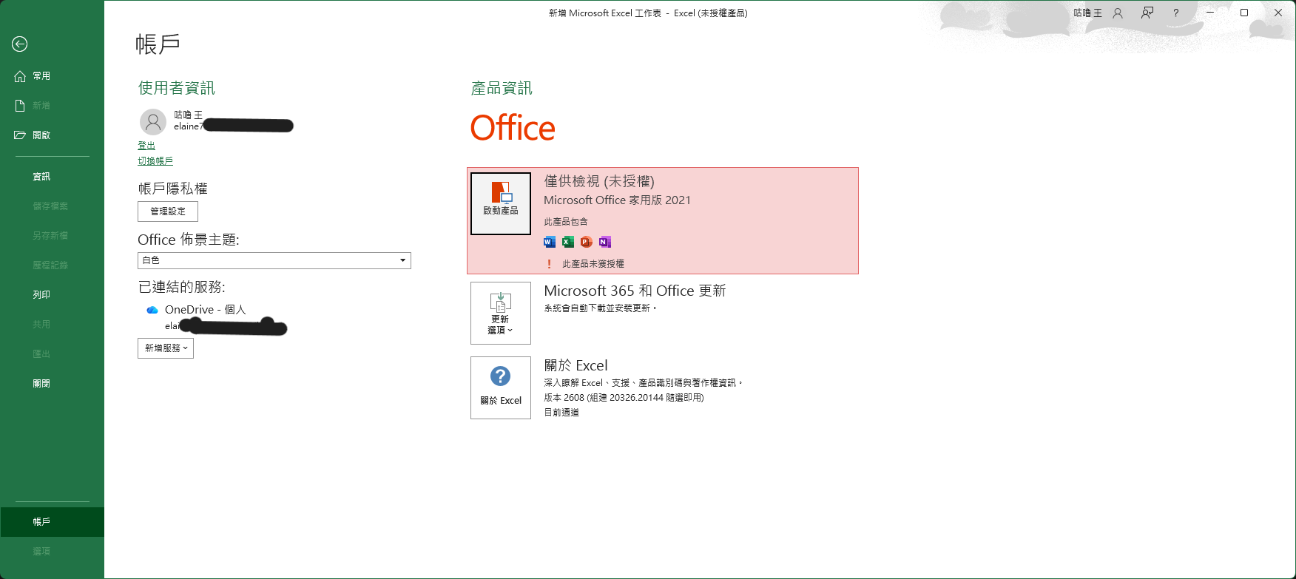Image resolution: width=1296 pixels, height=579 pixels.
Task: Click the 咕嚕 王 name in title bar
Action: (1087, 13)
